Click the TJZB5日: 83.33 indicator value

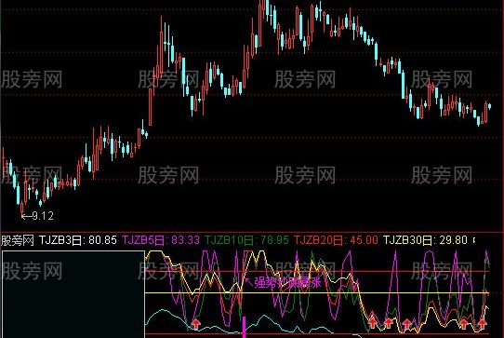pyautogui.click(x=161, y=240)
